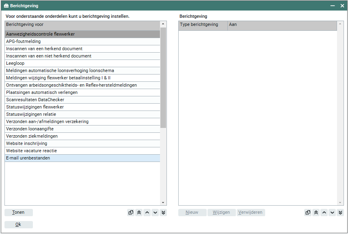
Task: Move up one row in Berichtgeving panel
Action: click(324, 213)
